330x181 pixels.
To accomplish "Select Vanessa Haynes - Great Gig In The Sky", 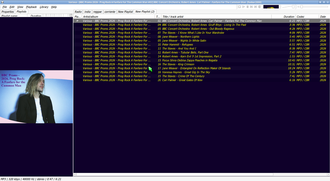I will tap(202, 72).
